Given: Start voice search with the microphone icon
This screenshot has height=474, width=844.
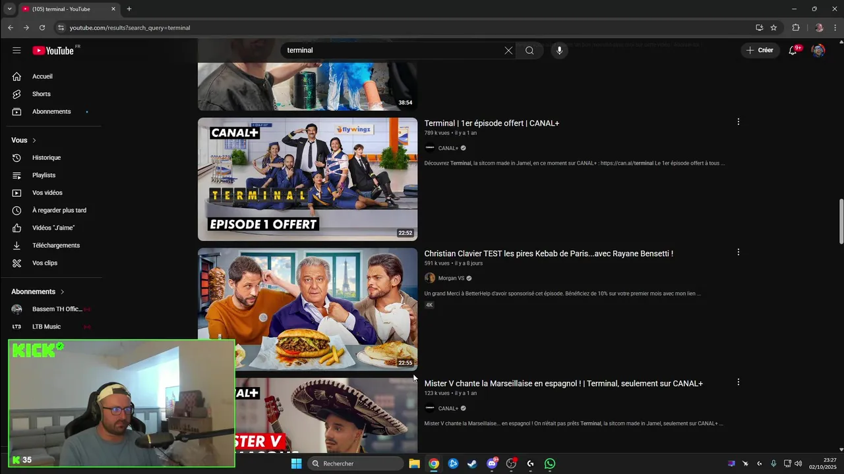Looking at the screenshot, I should pos(559,51).
